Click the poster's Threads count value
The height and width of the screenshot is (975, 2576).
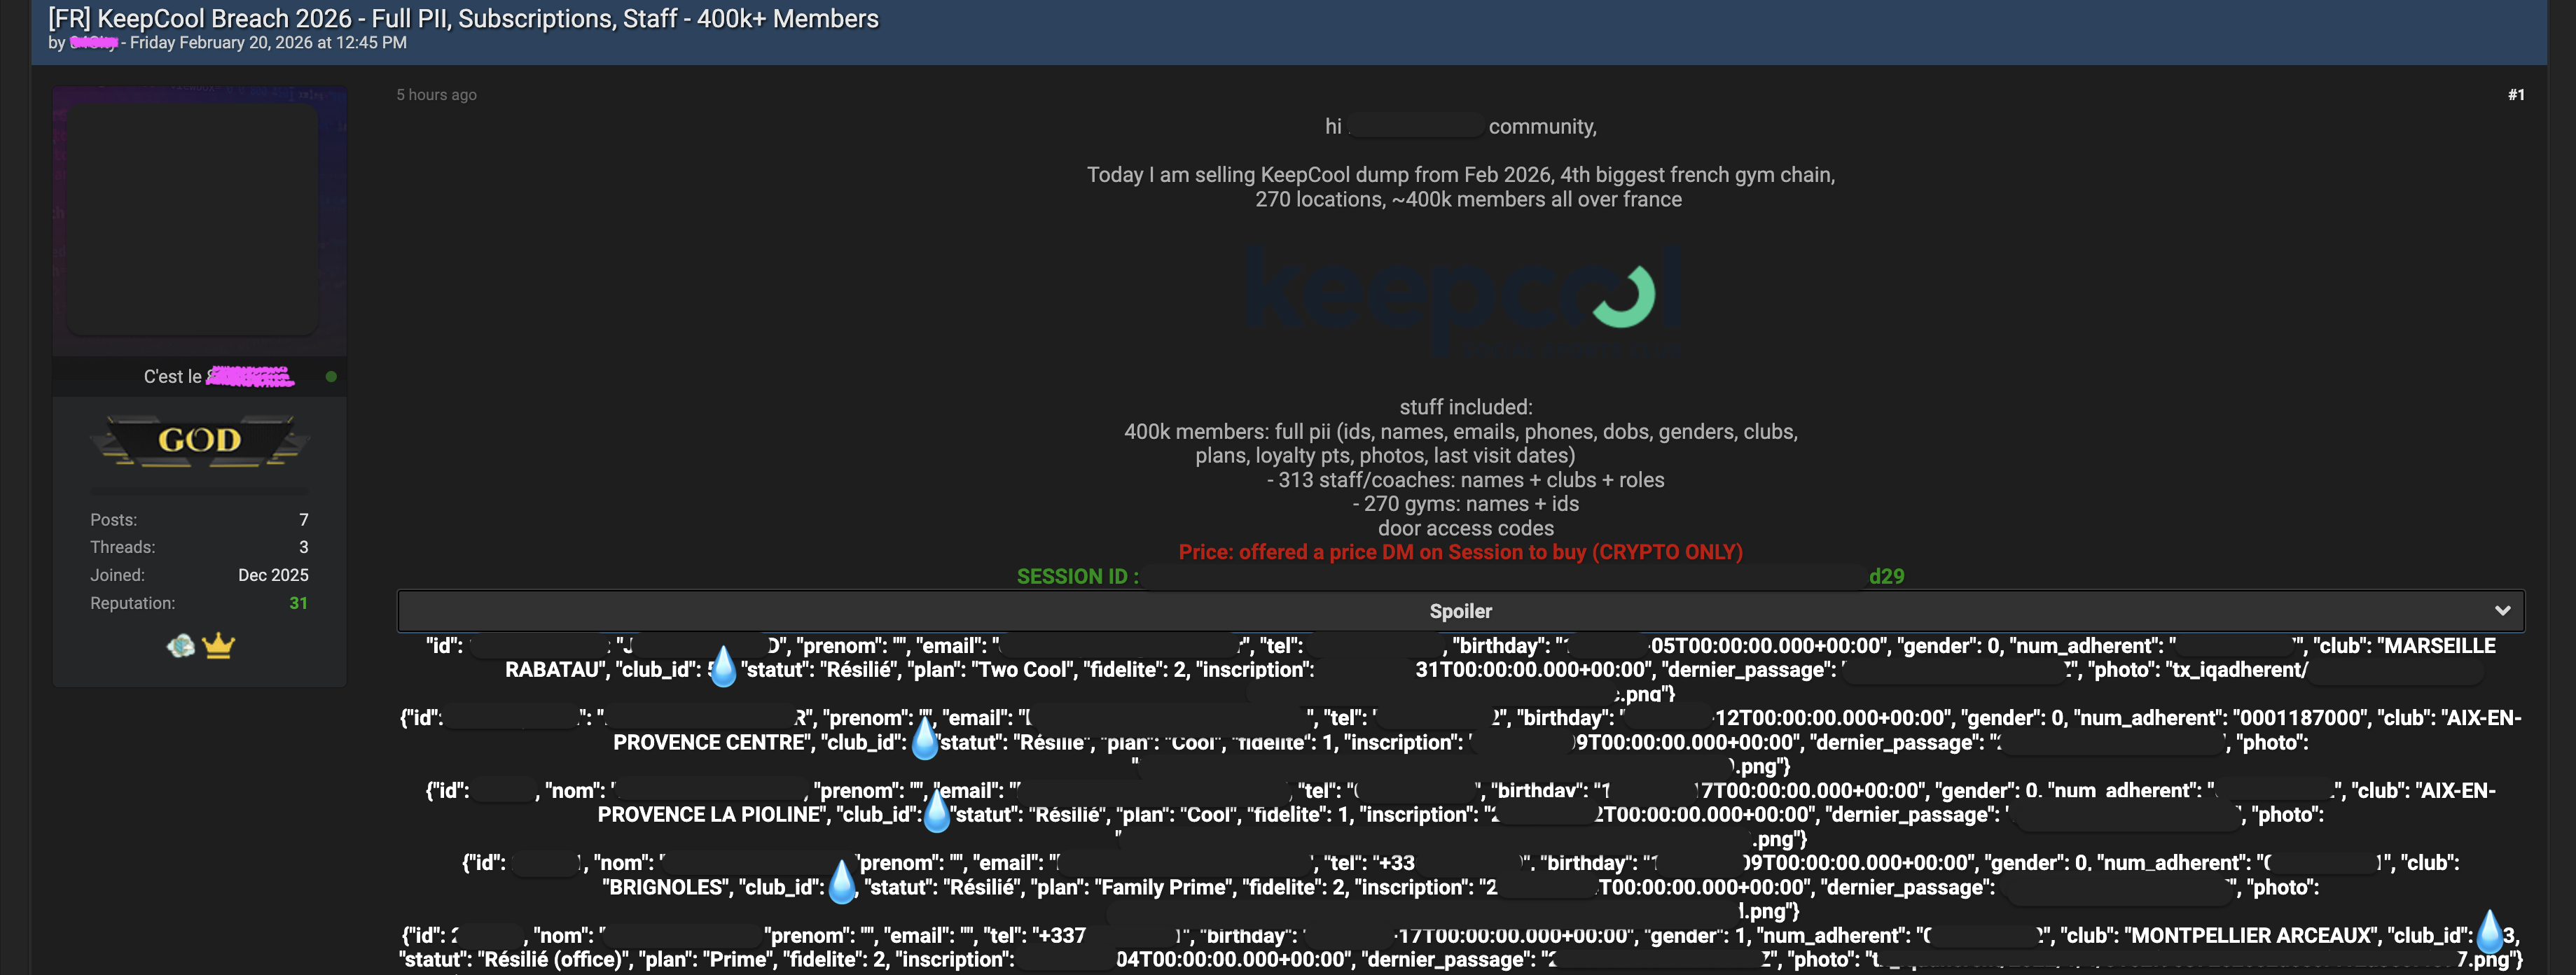[303, 547]
